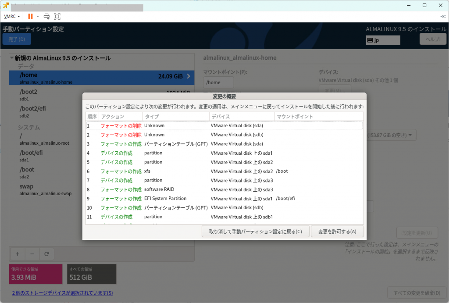This screenshot has height=303, width=449.
Task: Select row 1 フォーマットの削除 on sda
Action: pyautogui.click(x=224, y=125)
